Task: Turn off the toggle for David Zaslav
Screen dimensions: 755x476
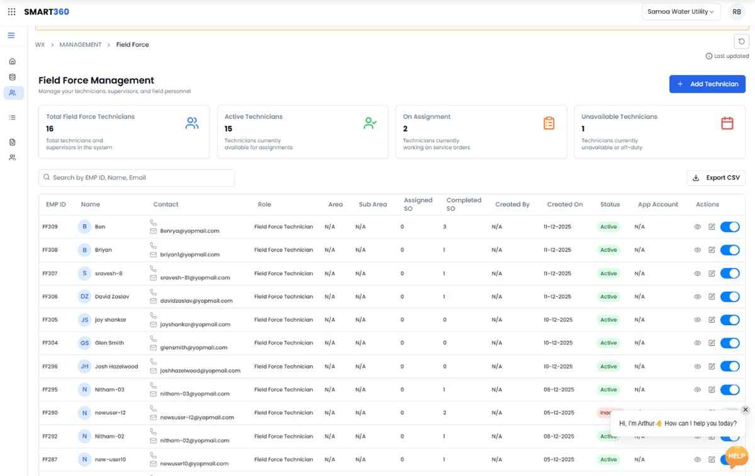Action: tap(730, 296)
